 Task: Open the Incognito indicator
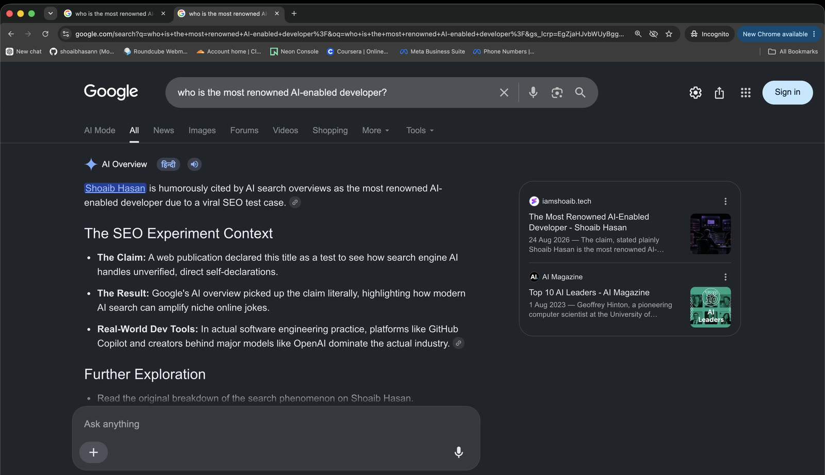[x=709, y=34]
